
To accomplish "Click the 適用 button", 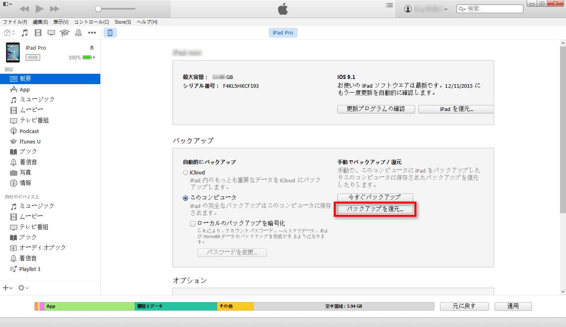I will (x=513, y=306).
